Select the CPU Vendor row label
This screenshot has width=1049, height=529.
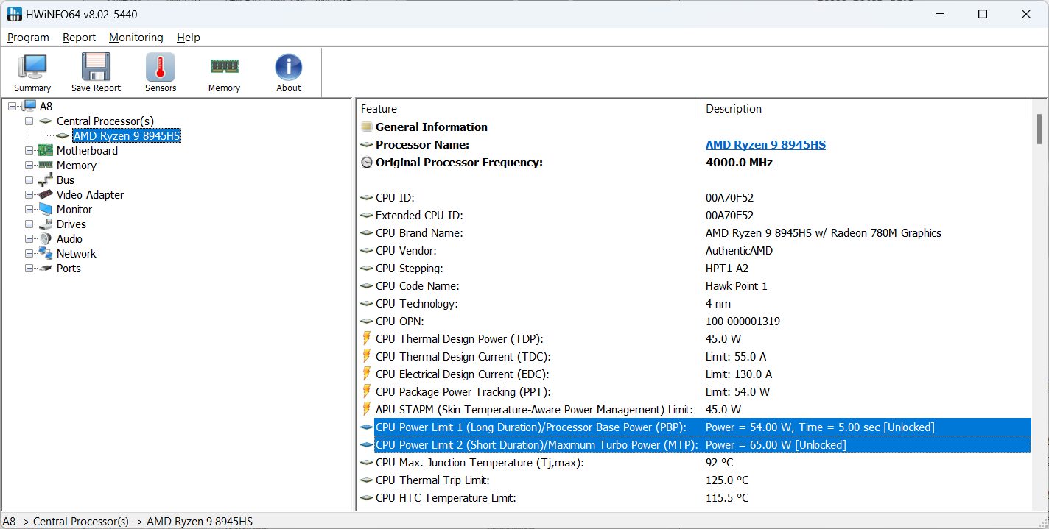(407, 251)
